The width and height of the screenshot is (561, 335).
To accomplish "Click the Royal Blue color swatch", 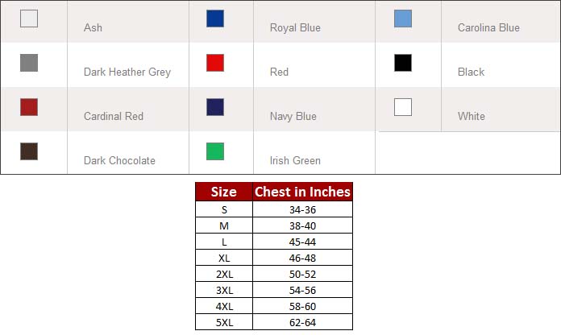I will click(x=215, y=19).
